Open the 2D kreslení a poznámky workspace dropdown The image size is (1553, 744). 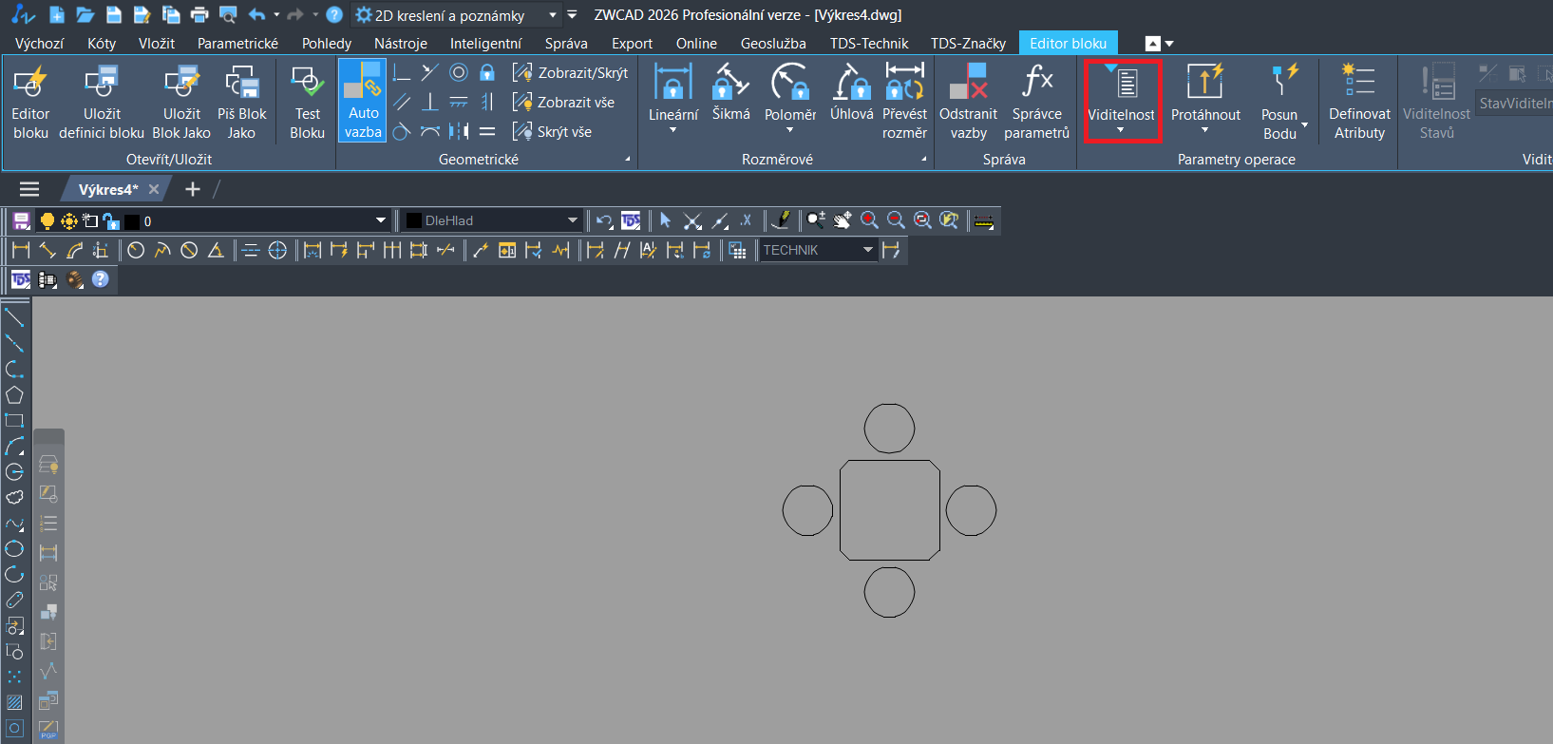coord(552,15)
